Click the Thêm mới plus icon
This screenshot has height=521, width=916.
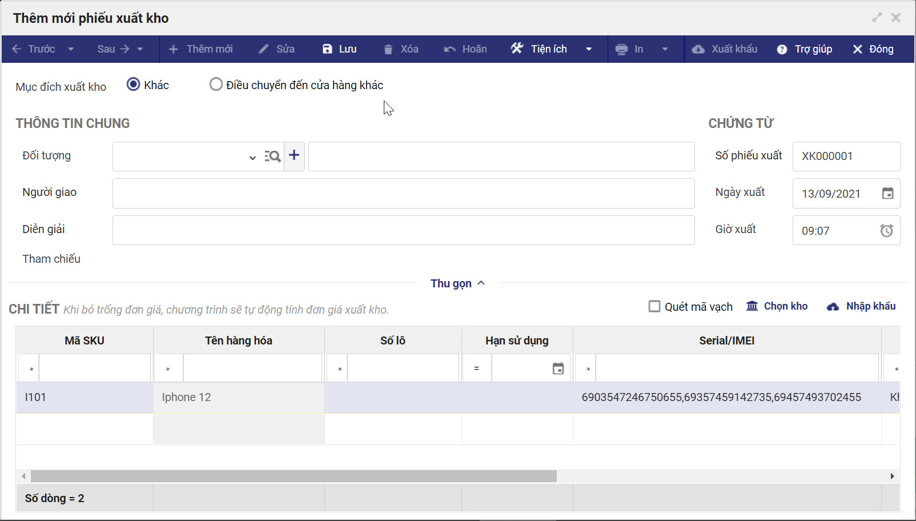coord(174,49)
